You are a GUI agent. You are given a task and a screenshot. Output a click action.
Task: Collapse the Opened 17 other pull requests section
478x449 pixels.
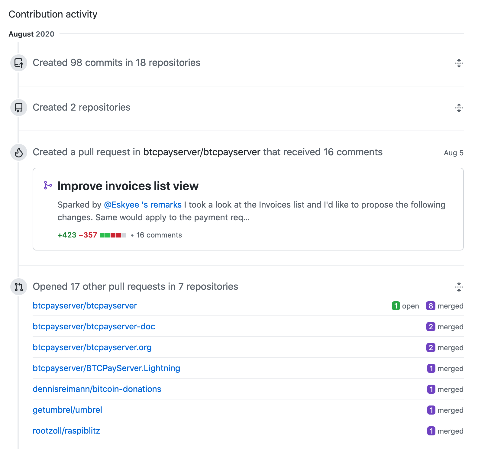[459, 287]
